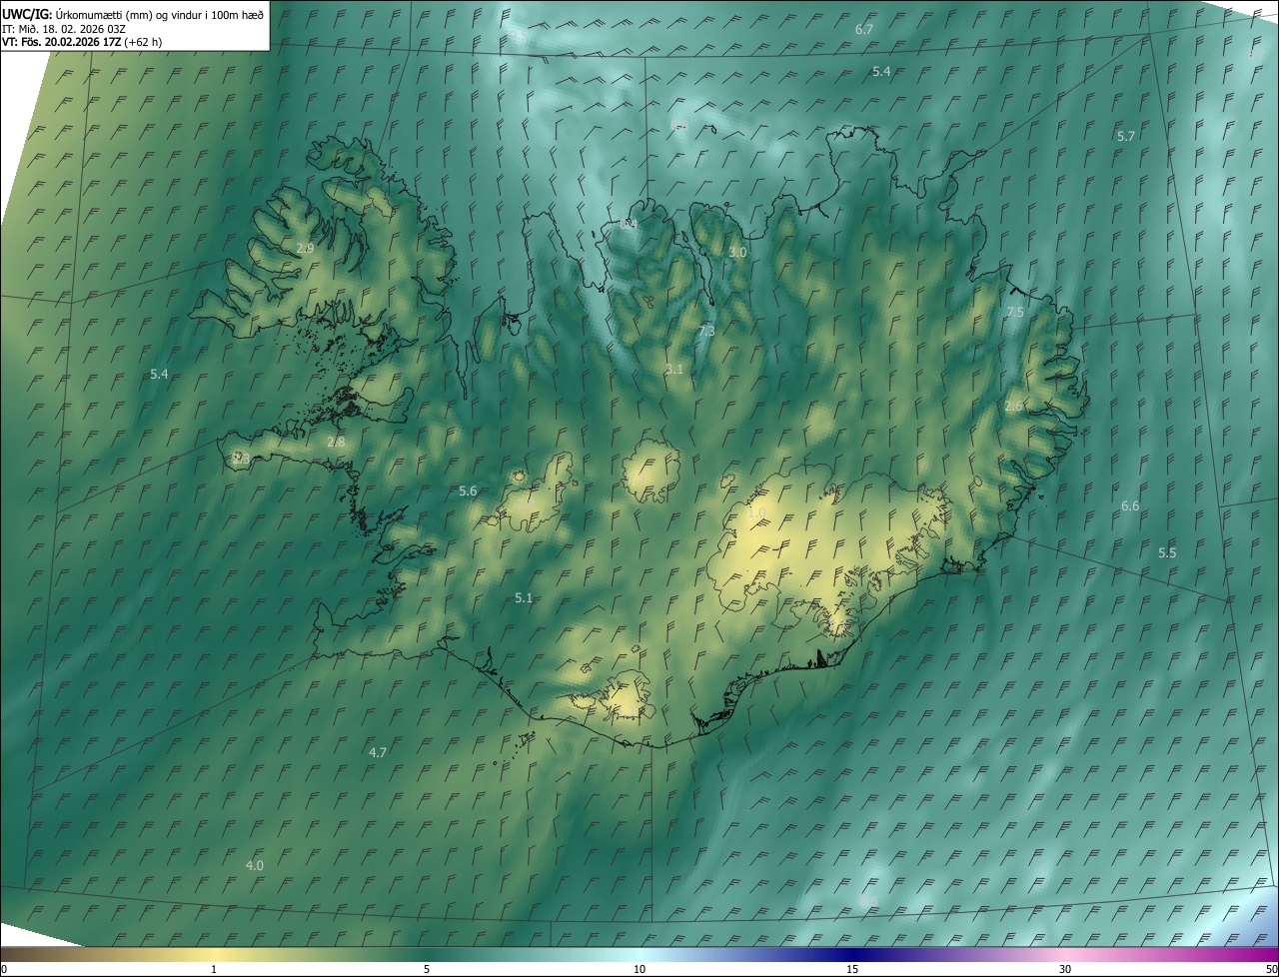Screen dimensions: 1279x977
Task: Click the '2.8' value on the map
Action: [336, 442]
